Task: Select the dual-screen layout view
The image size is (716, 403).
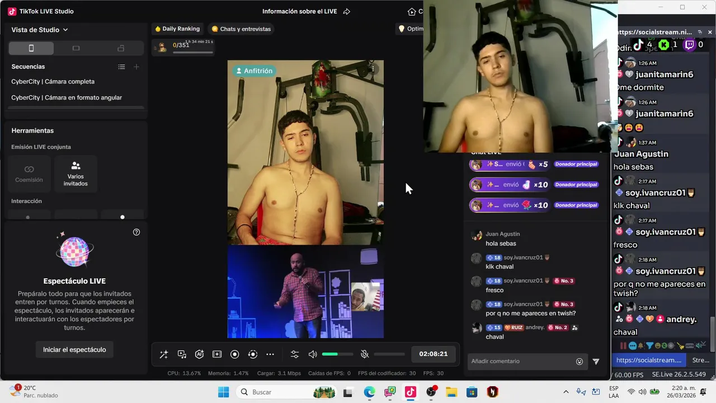Action: pyautogui.click(x=121, y=48)
